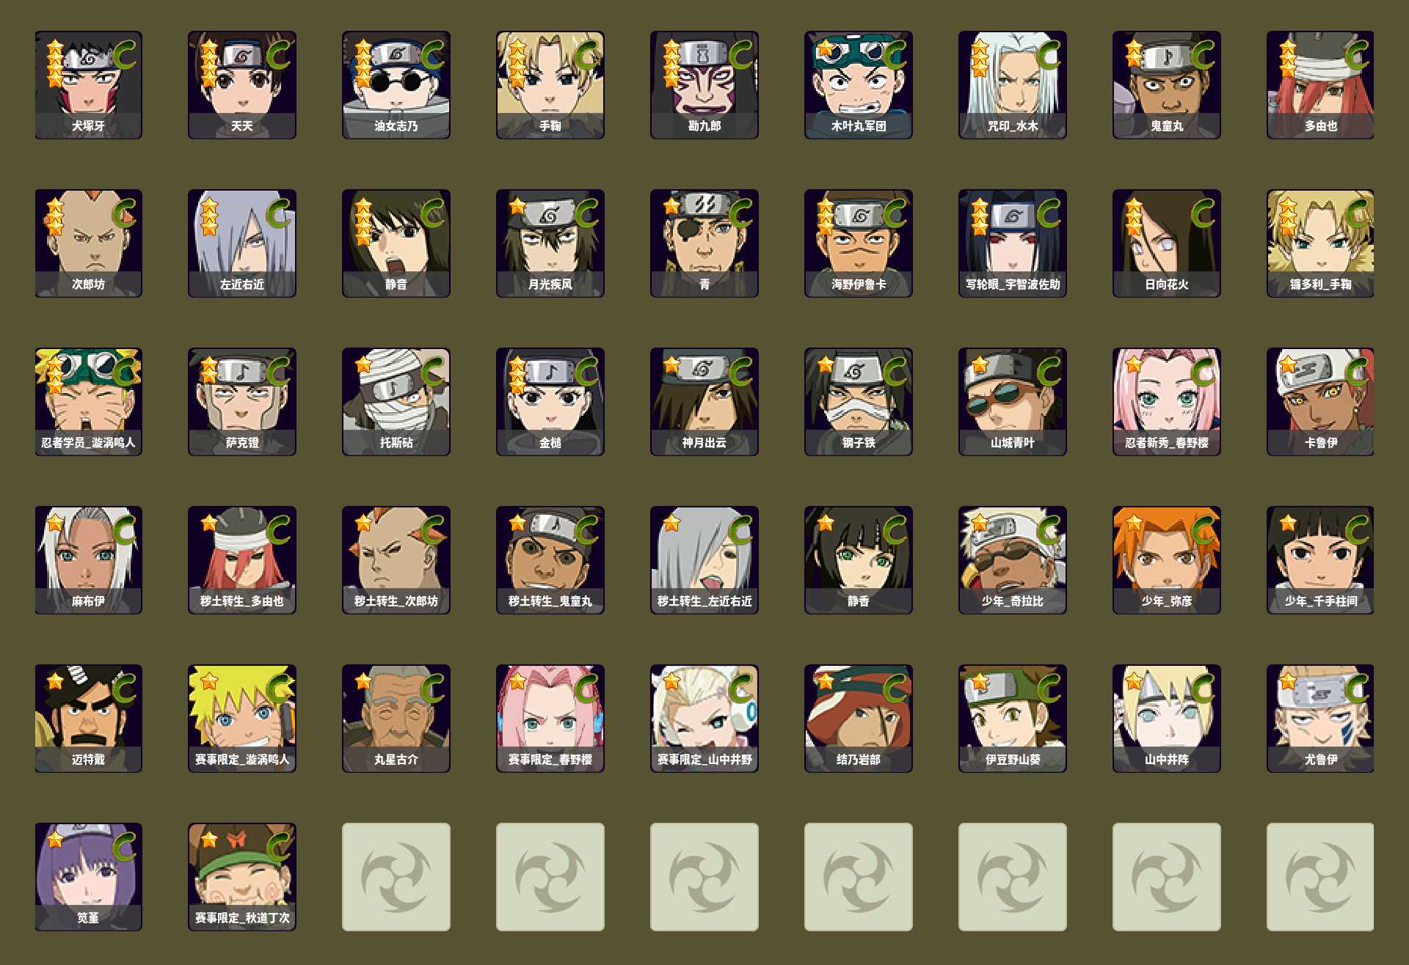Select 木叶丸军团 portrait
Image resolution: width=1409 pixels, height=965 pixels.
tap(859, 84)
